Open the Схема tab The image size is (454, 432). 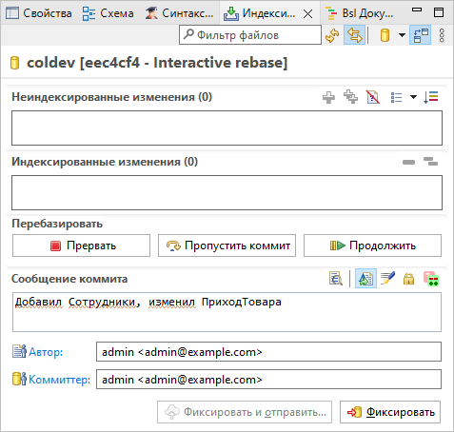pyautogui.click(x=108, y=13)
